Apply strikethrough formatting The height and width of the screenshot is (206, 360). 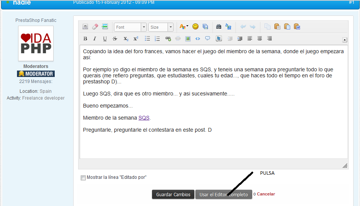coord(115,38)
